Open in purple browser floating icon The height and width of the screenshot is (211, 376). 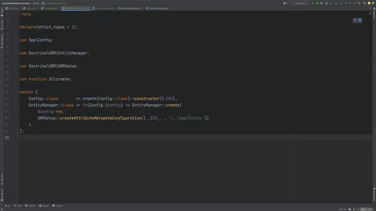pyautogui.click(x=355, y=21)
